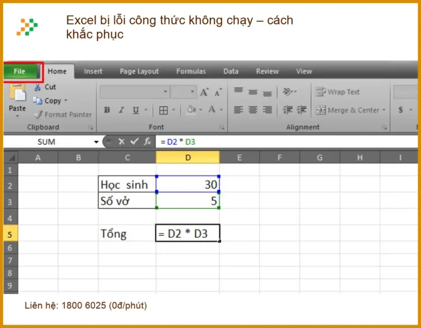Image resolution: width=421 pixels, height=328 pixels.
Task: Click the Decrease Indent icon
Action: [288, 110]
